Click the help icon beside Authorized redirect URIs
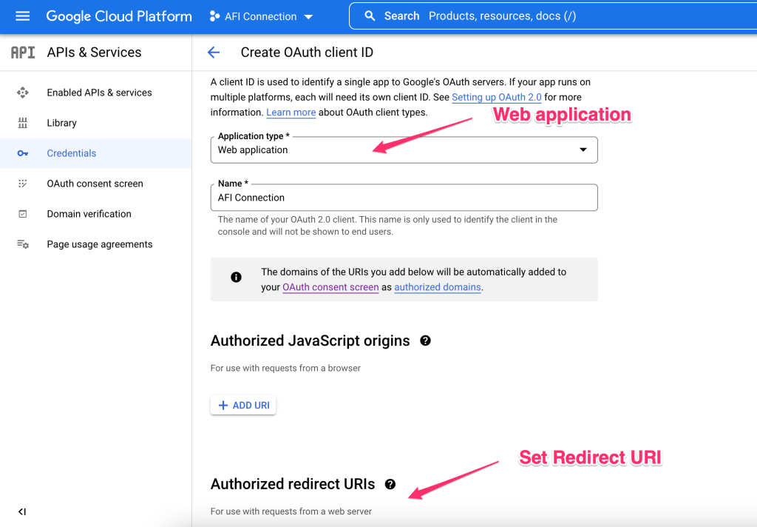 point(390,484)
